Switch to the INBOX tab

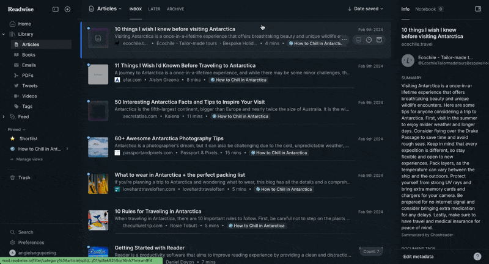point(135,9)
